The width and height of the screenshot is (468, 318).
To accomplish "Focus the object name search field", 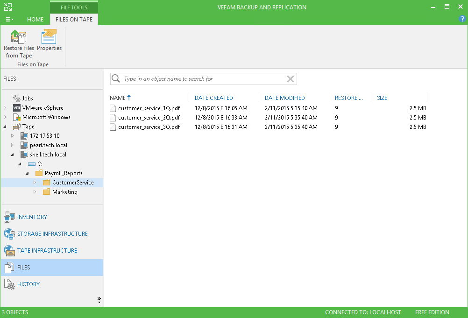I will (x=204, y=79).
